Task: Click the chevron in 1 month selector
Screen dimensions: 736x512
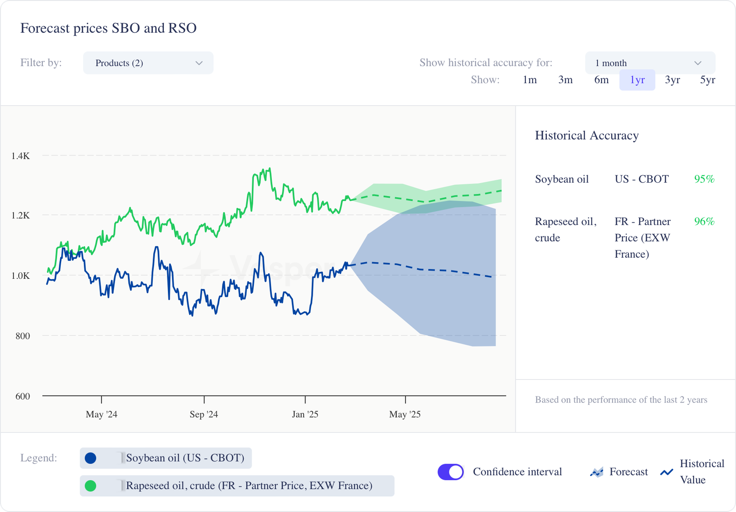Action: pyautogui.click(x=698, y=63)
